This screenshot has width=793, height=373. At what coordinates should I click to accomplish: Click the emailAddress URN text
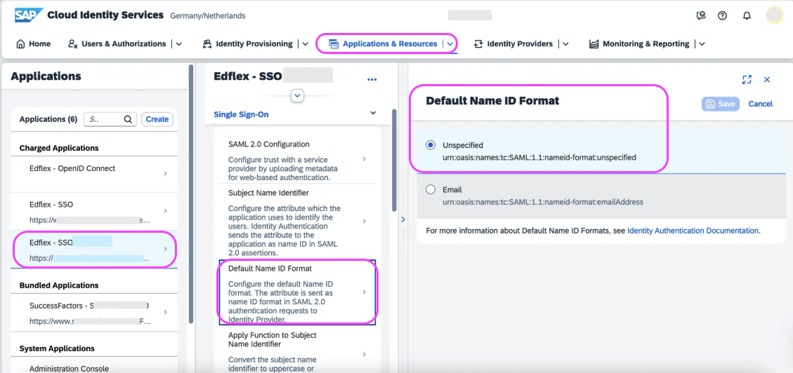pos(543,202)
